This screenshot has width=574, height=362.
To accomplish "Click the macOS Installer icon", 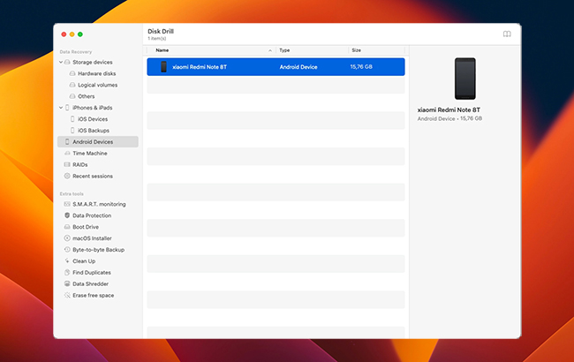I will click(x=67, y=238).
